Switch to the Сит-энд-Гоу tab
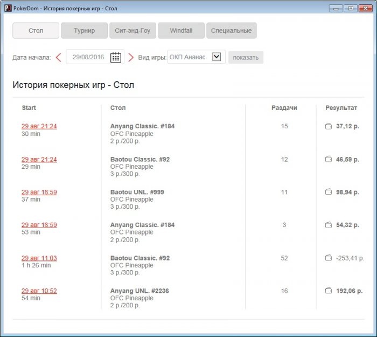This screenshot has width=377, height=337. tap(132, 31)
